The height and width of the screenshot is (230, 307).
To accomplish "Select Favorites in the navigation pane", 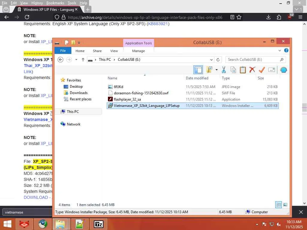I will 74,80.
